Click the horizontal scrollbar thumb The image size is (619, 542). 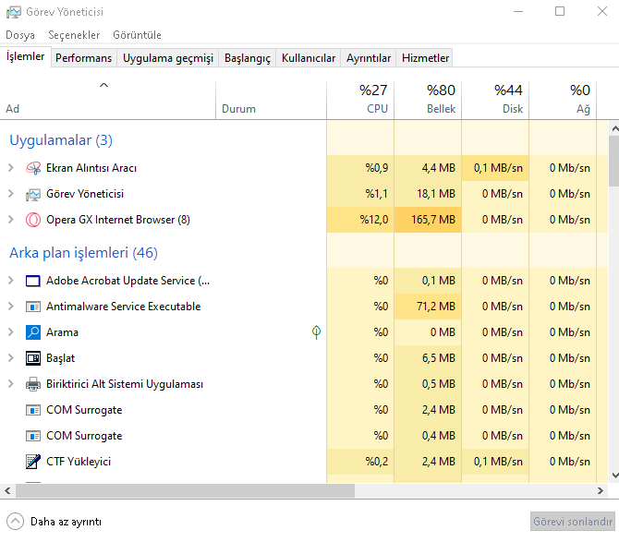[x=185, y=490]
